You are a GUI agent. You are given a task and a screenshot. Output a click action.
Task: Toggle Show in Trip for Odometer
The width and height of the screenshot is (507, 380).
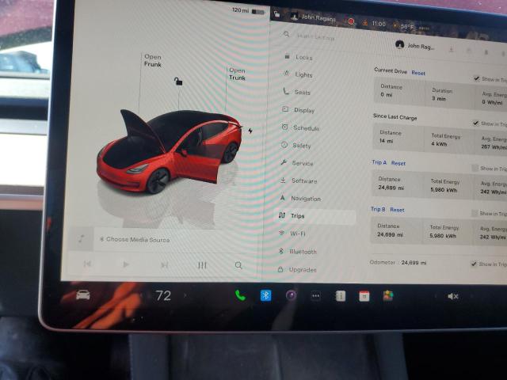(474, 264)
